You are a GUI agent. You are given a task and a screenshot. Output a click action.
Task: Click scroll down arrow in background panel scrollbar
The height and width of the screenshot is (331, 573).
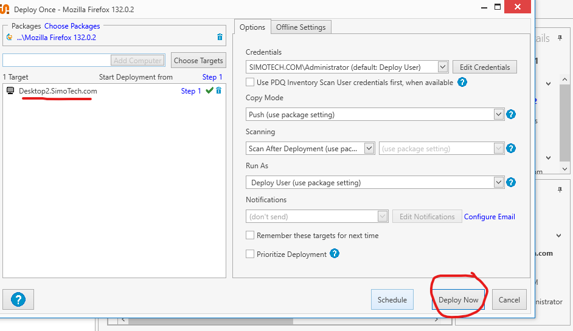[564, 169]
